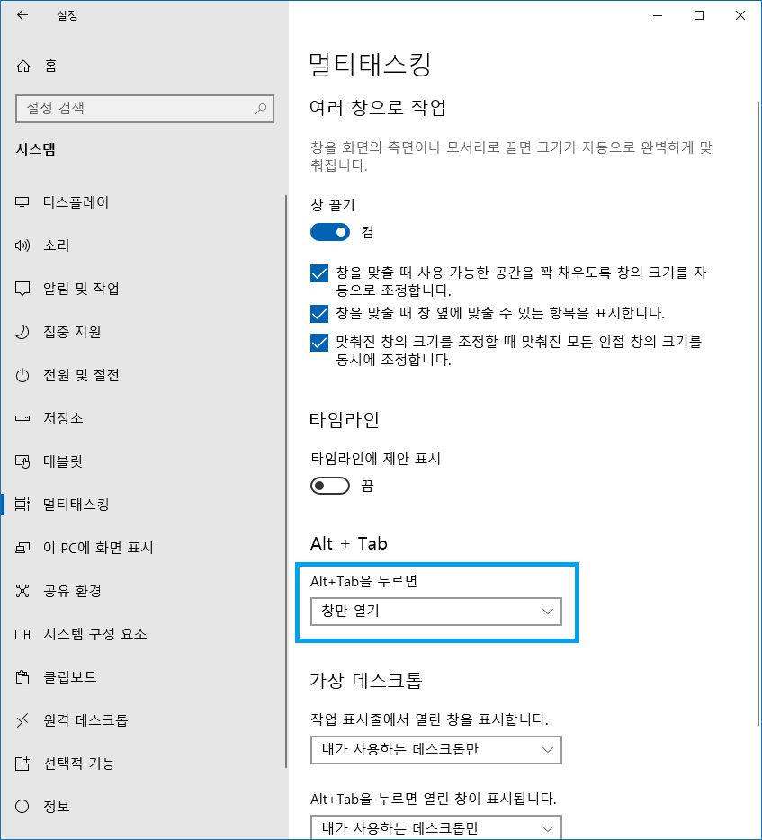Image resolution: width=762 pixels, height=840 pixels.
Task: Maximize the 설정 window
Action: point(699,15)
